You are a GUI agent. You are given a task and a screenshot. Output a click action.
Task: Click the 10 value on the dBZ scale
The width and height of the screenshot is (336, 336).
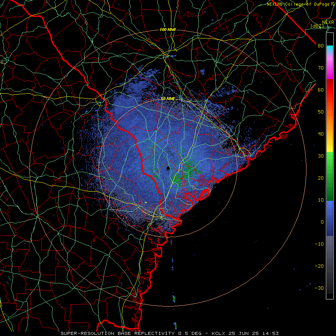(321, 200)
